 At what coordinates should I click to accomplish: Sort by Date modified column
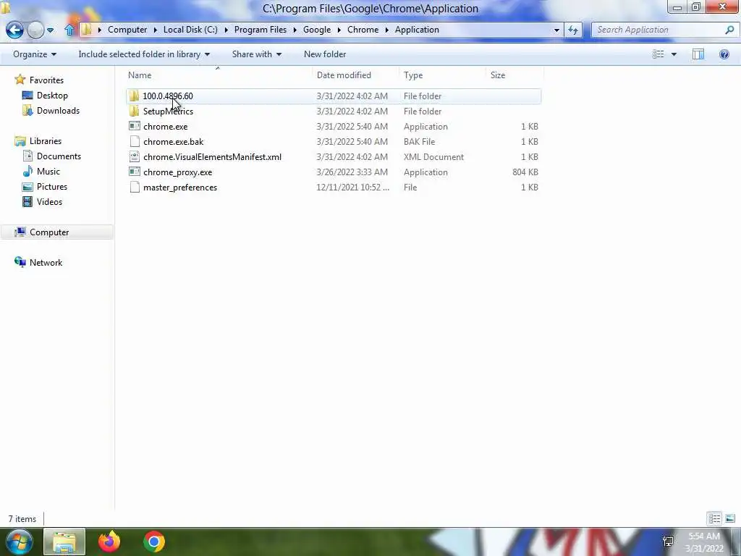click(x=356, y=75)
